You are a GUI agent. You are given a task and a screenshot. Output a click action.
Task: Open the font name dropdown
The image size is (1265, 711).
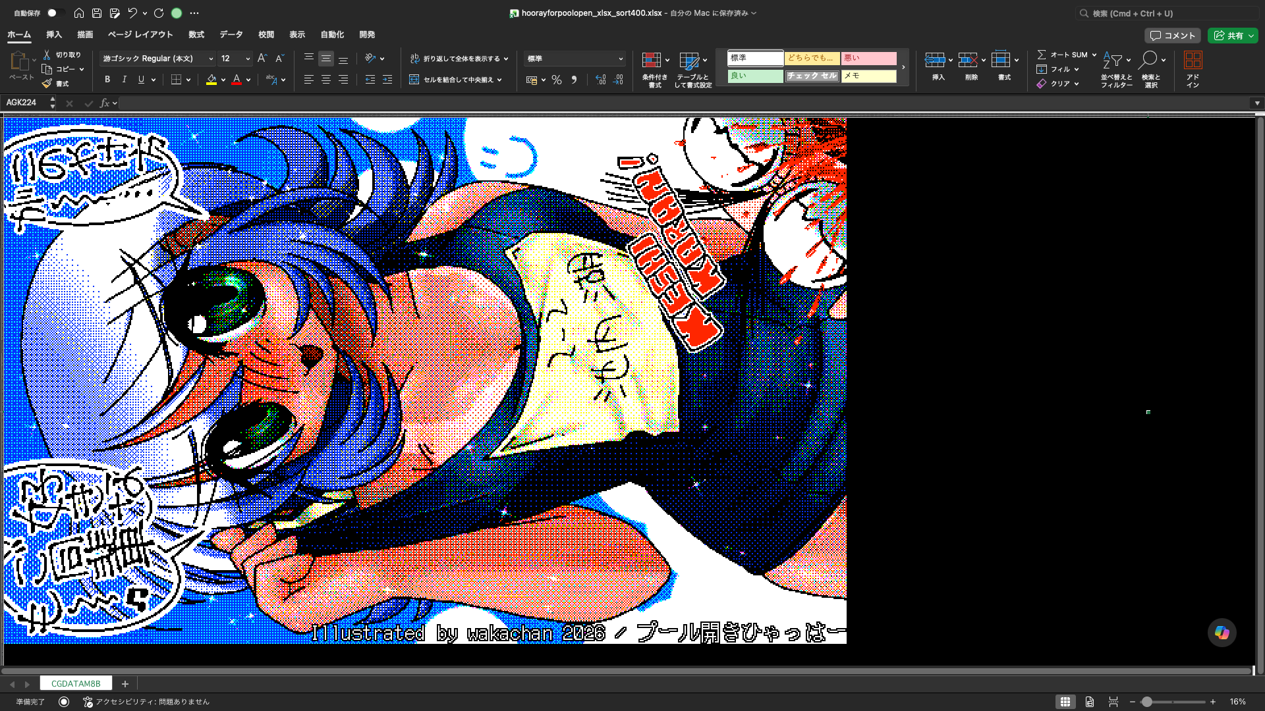click(x=211, y=59)
